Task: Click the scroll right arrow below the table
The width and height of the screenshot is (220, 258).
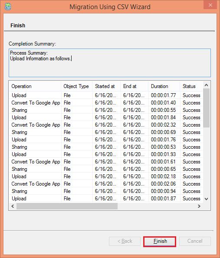Action: tap(199, 206)
